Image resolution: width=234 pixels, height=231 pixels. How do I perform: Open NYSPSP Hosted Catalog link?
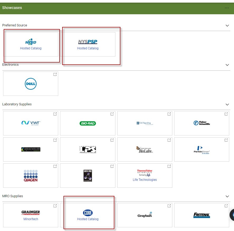(x=88, y=48)
